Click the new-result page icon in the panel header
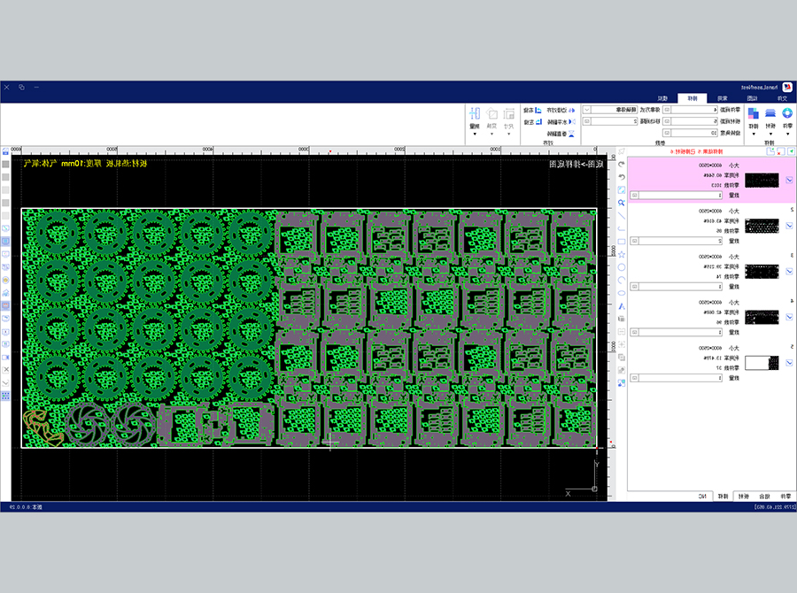Image resolution: width=797 pixels, height=593 pixels. pos(770,151)
